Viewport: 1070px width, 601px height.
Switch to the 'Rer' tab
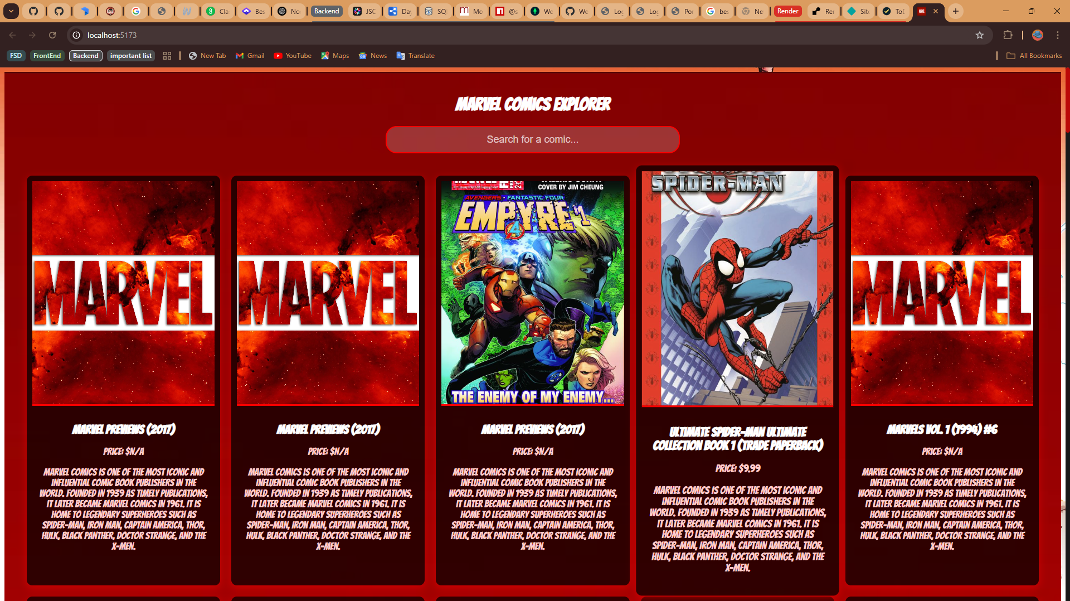pyautogui.click(x=824, y=11)
